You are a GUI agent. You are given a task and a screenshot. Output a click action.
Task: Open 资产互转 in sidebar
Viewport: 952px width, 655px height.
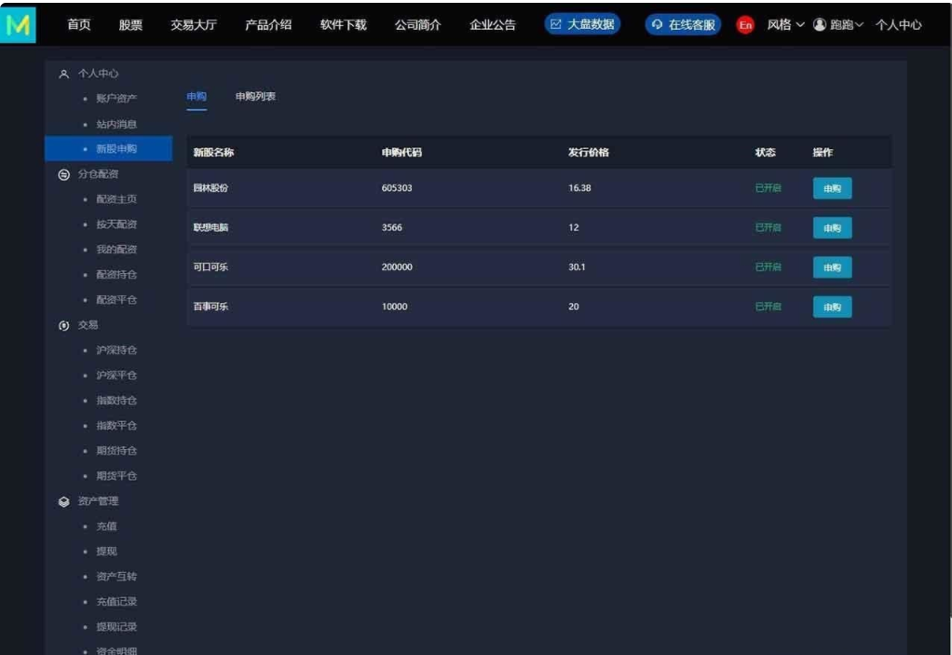point(116,577)
